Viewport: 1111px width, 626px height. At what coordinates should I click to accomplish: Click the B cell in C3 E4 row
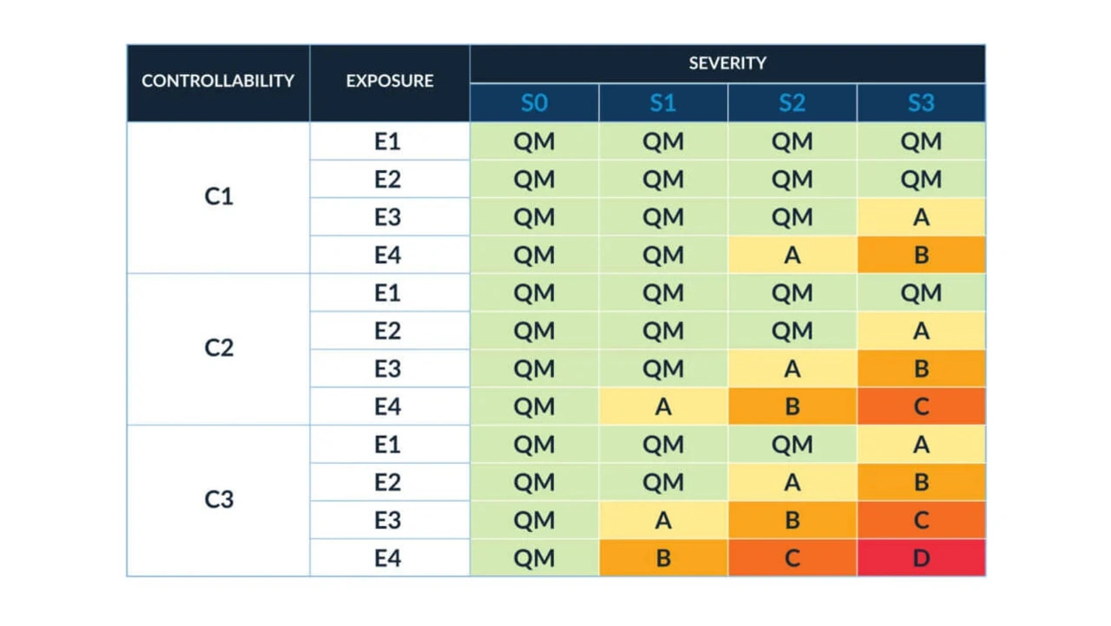coord(663,557)
